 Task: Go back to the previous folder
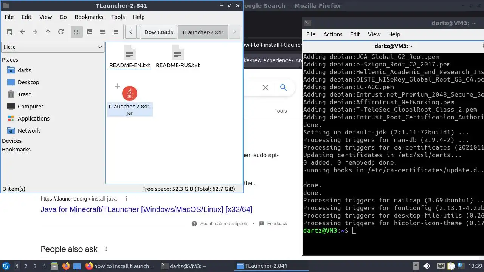pyautogui.click(x=22, y=32)
